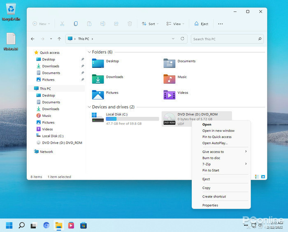Open Recycle Bin on the desktop
This screenshot has height=232, width=288.
pyautogui.click(x=11, y=9)
